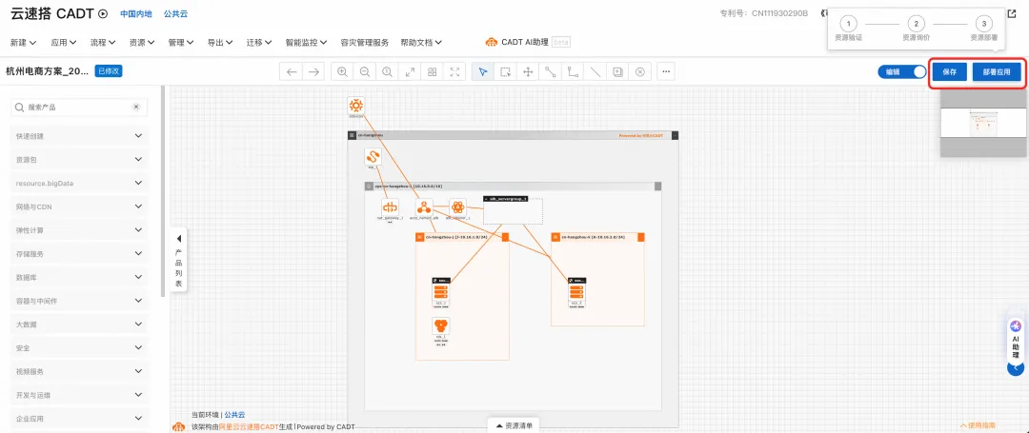Clear the 搜索产品 search box with X icon
The height and width of the screenshot is (433, 1029).
[136, 107]
